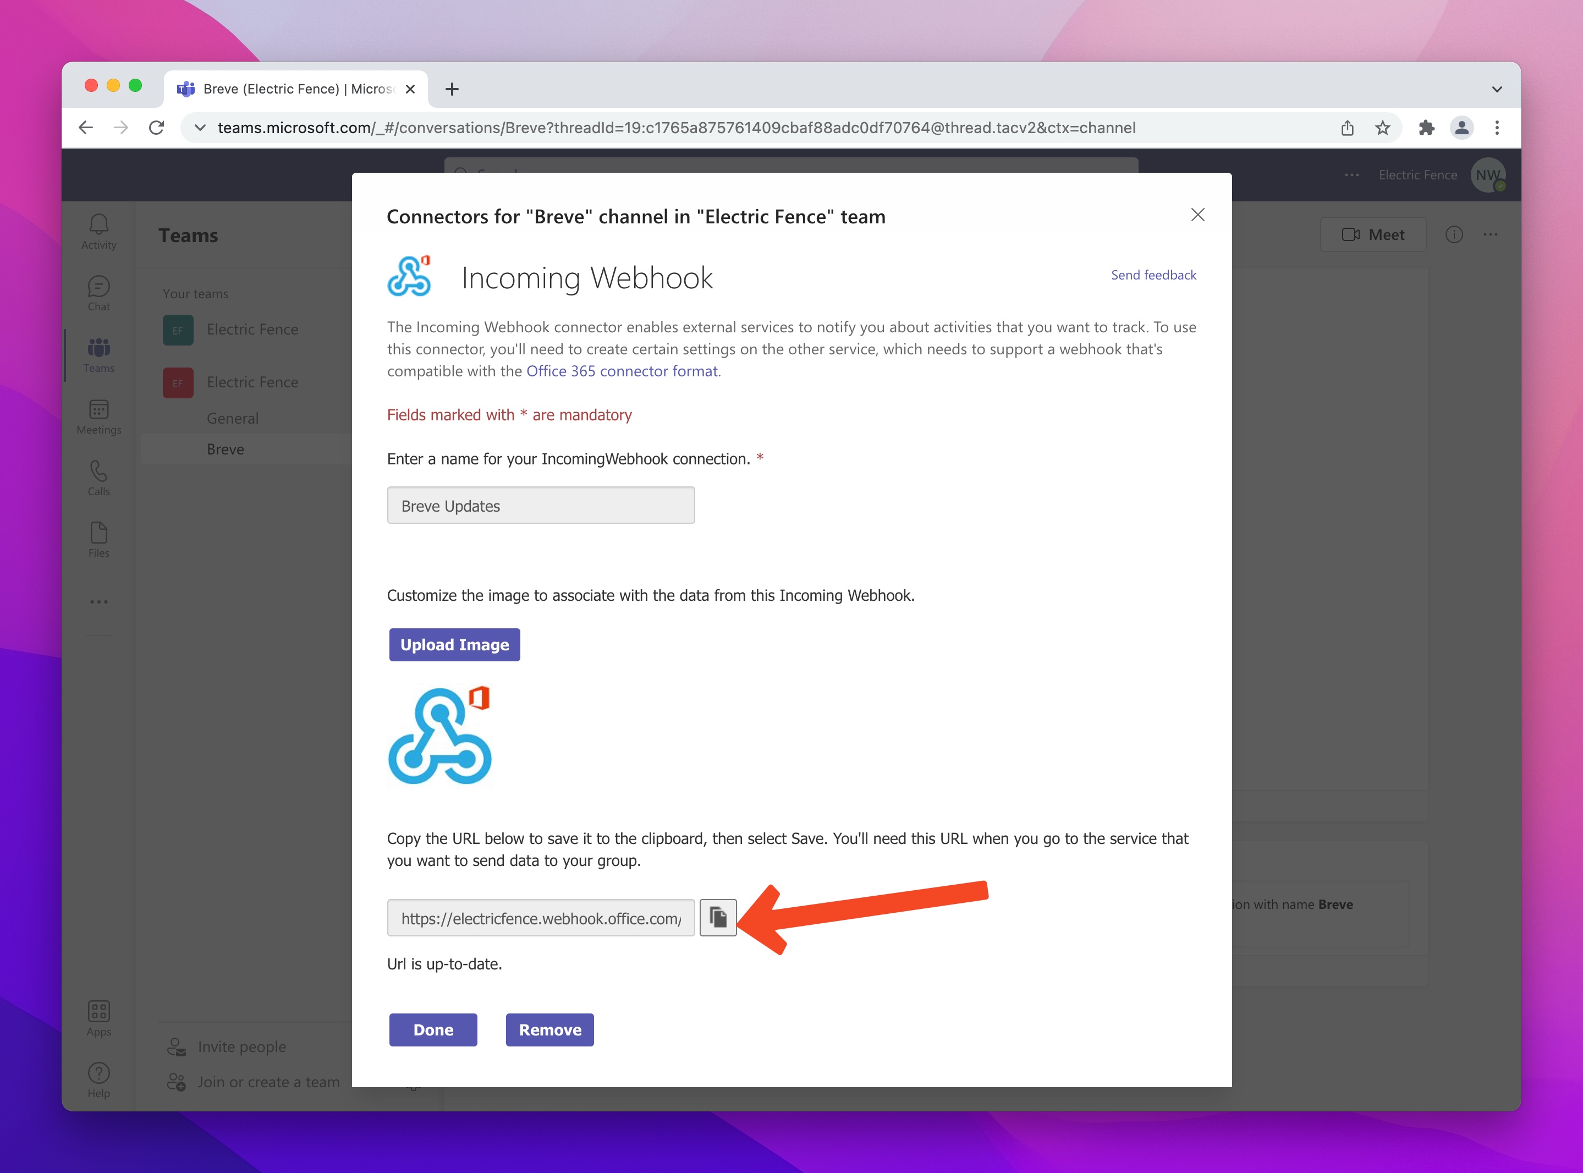Open Chat in Teams sidebar

tap(98, 294)
